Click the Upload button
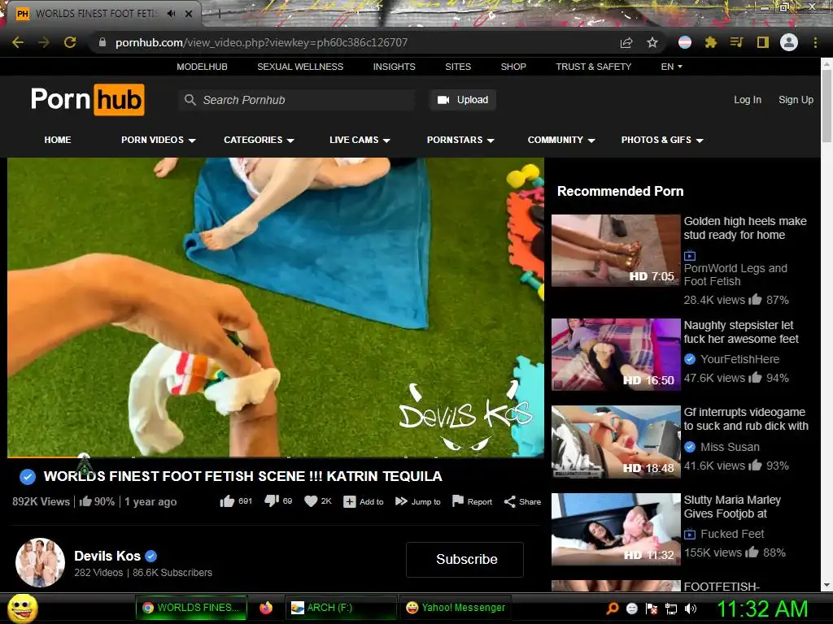This screenshot has width=833, height=624. (463, 100)
